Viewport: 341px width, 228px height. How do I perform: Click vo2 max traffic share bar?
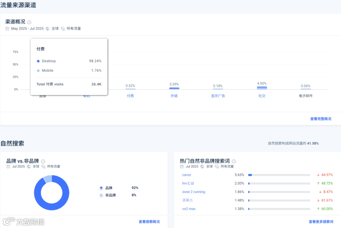[x=279, y=209]
